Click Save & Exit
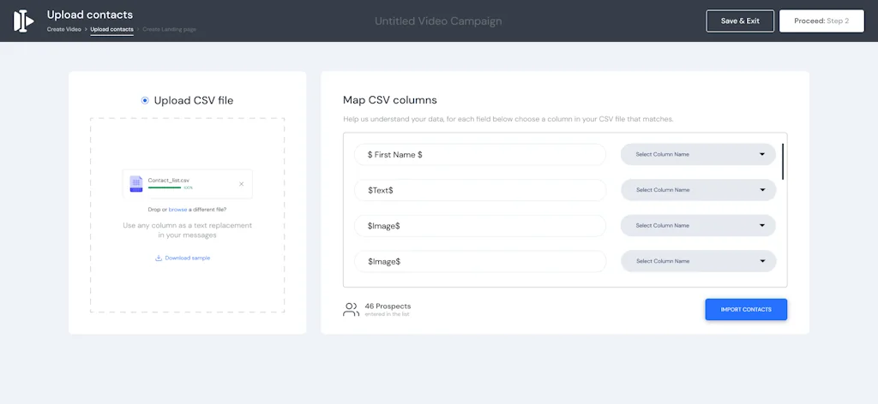The height and width of the screenshot is (404, 878). tap(740, 21)
